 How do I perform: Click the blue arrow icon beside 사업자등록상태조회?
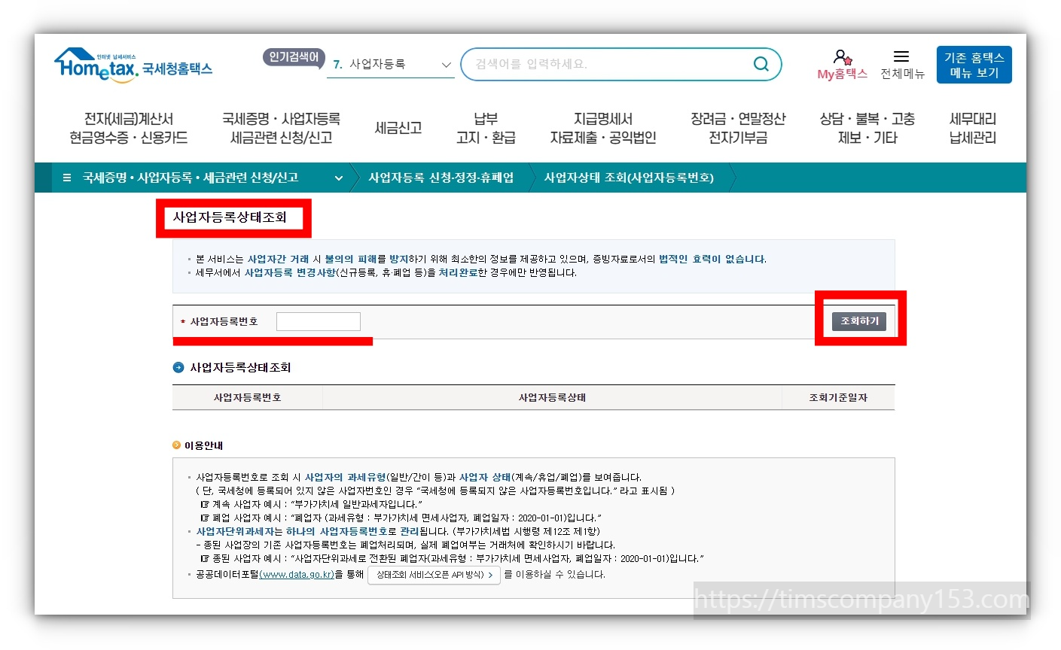[x=178, y=368]
